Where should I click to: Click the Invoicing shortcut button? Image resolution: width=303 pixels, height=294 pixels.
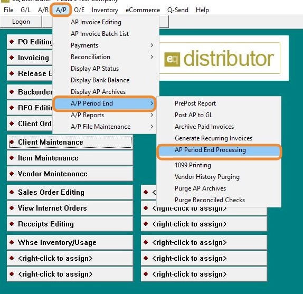click(x=30, y=58)
